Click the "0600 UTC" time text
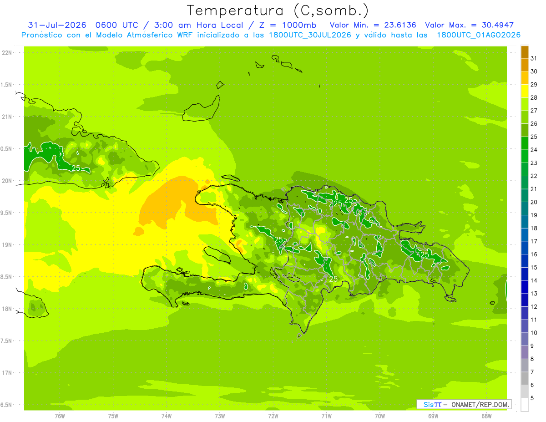 click(x=116, y=25)
